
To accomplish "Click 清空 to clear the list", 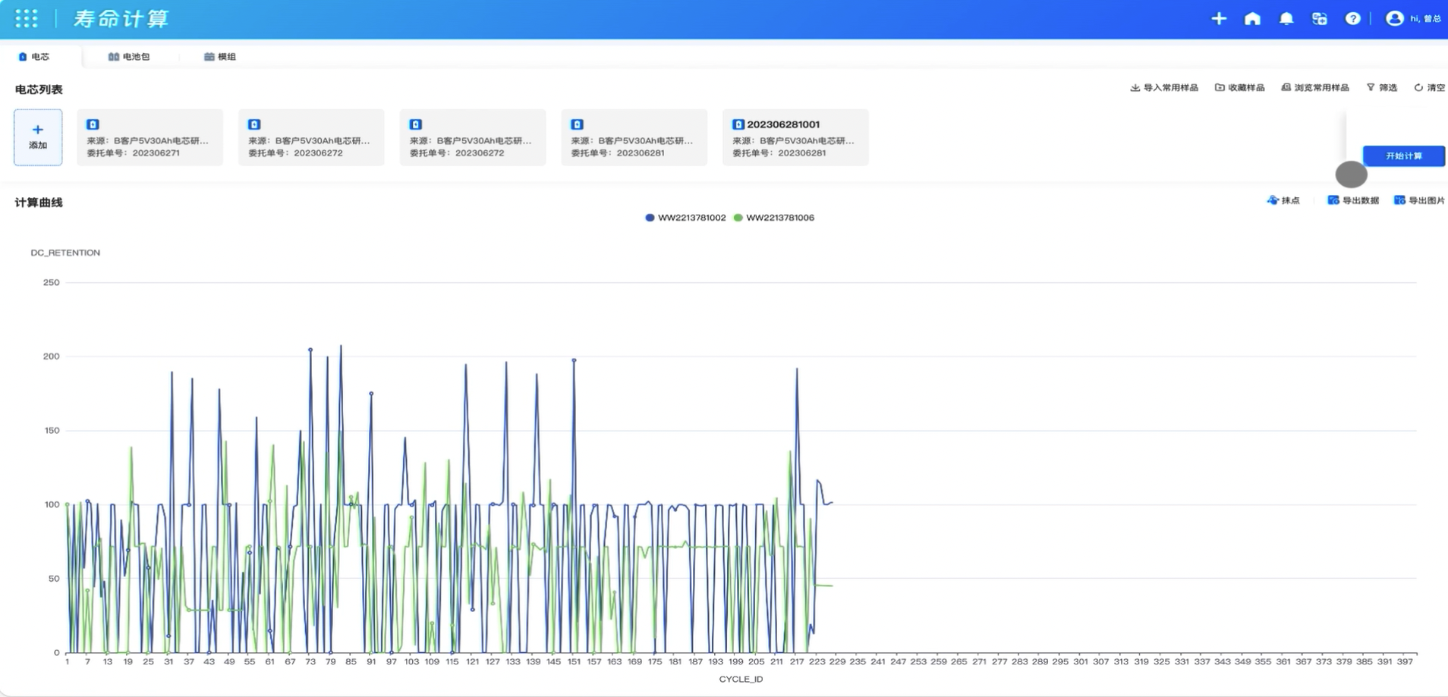I will pyautogui.click(x=1430, y=88).
